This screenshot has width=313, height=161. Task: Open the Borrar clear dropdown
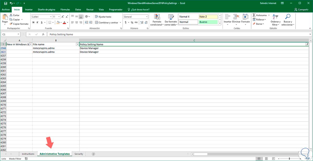click(258, 24)
